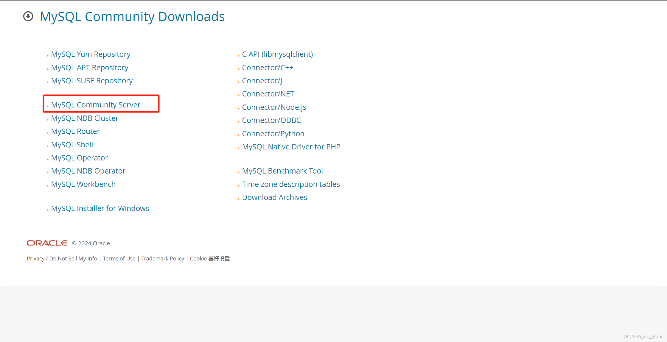Open Connector/Node.js page
667x342 pixels.
pyautogui.click(x=274, y=107)
